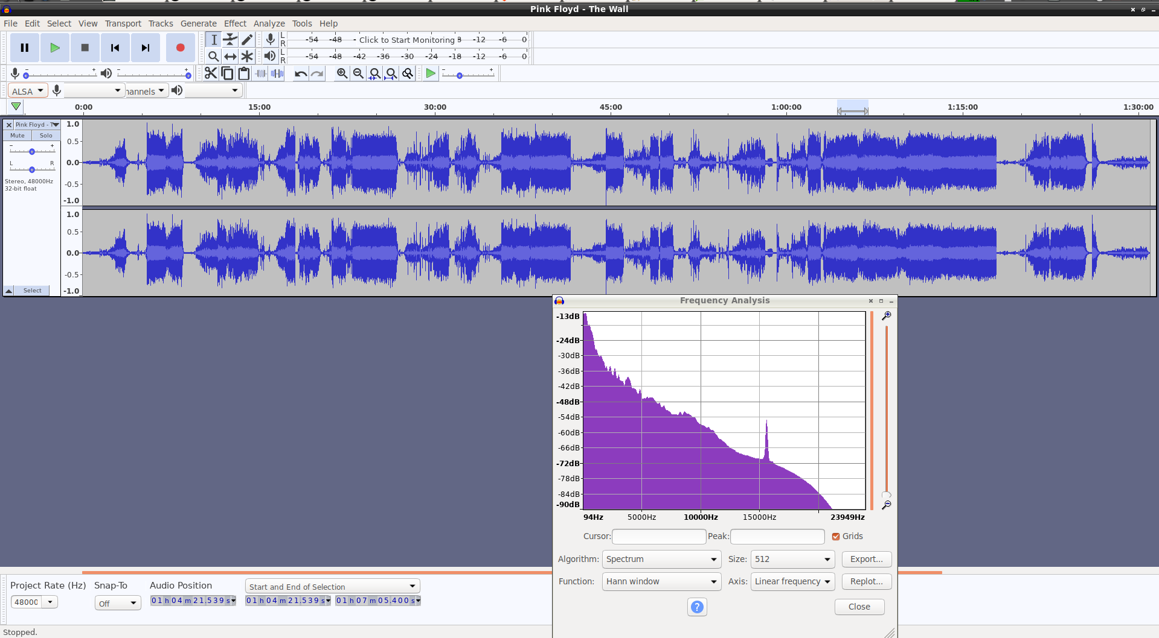
Task: Collapse the track with the up arrow
Action: [9, 291]
